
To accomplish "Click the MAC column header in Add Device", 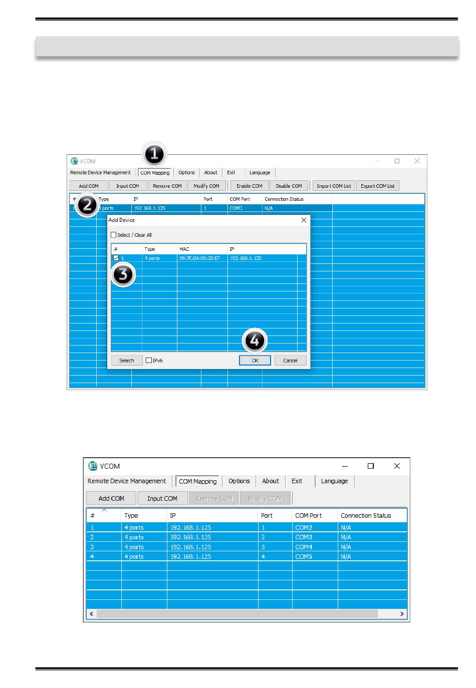I will coord(202,249).
